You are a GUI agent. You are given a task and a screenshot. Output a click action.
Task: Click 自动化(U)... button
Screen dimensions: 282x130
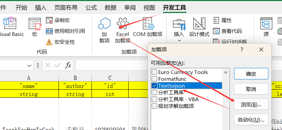click(251, 119)
